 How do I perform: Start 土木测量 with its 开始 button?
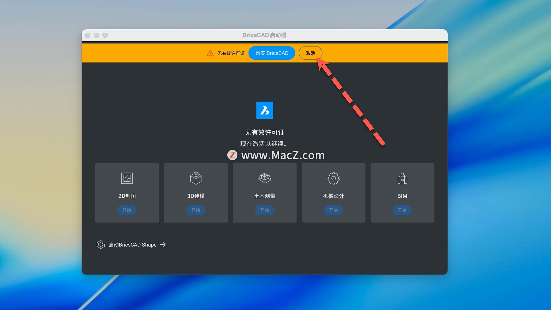pos(265,210)
